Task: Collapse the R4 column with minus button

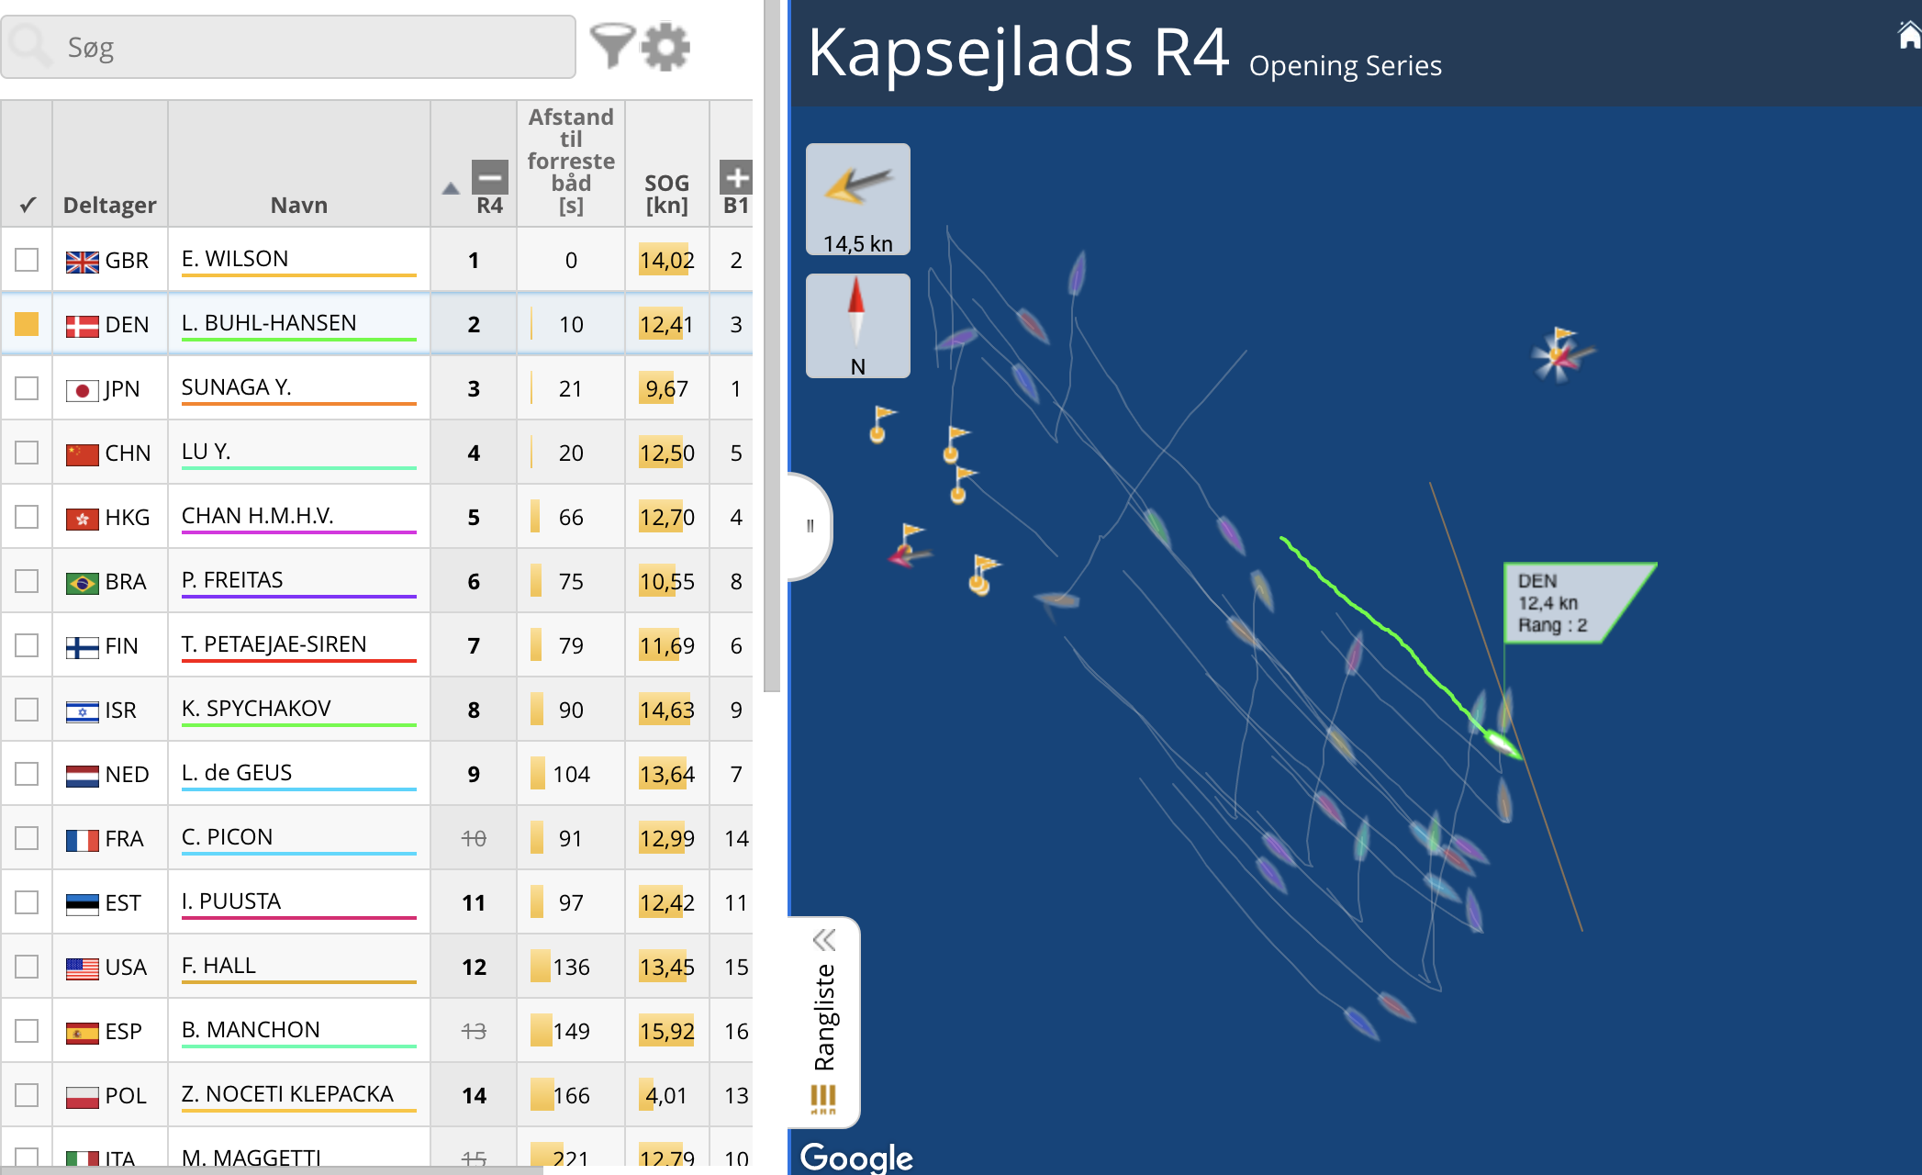Action: 489,176
